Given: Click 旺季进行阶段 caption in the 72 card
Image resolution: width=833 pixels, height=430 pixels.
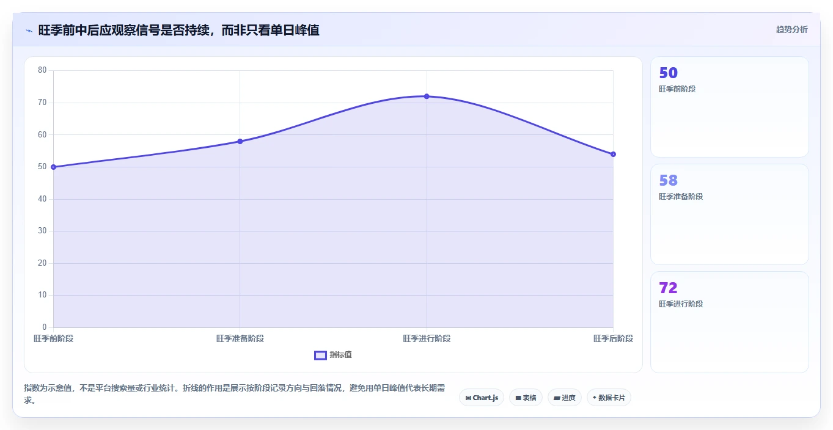Looking at the screenshot, I should click(x=681, y=304).
